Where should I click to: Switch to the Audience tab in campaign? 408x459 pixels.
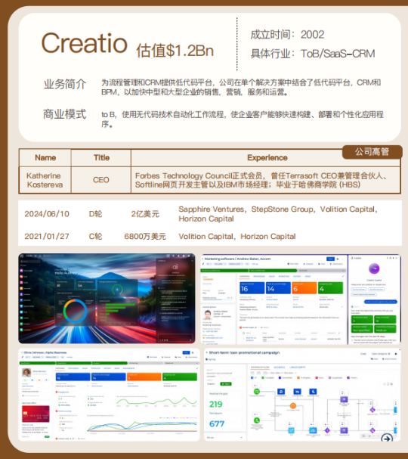pyautogui.click(x=279, y=367)
